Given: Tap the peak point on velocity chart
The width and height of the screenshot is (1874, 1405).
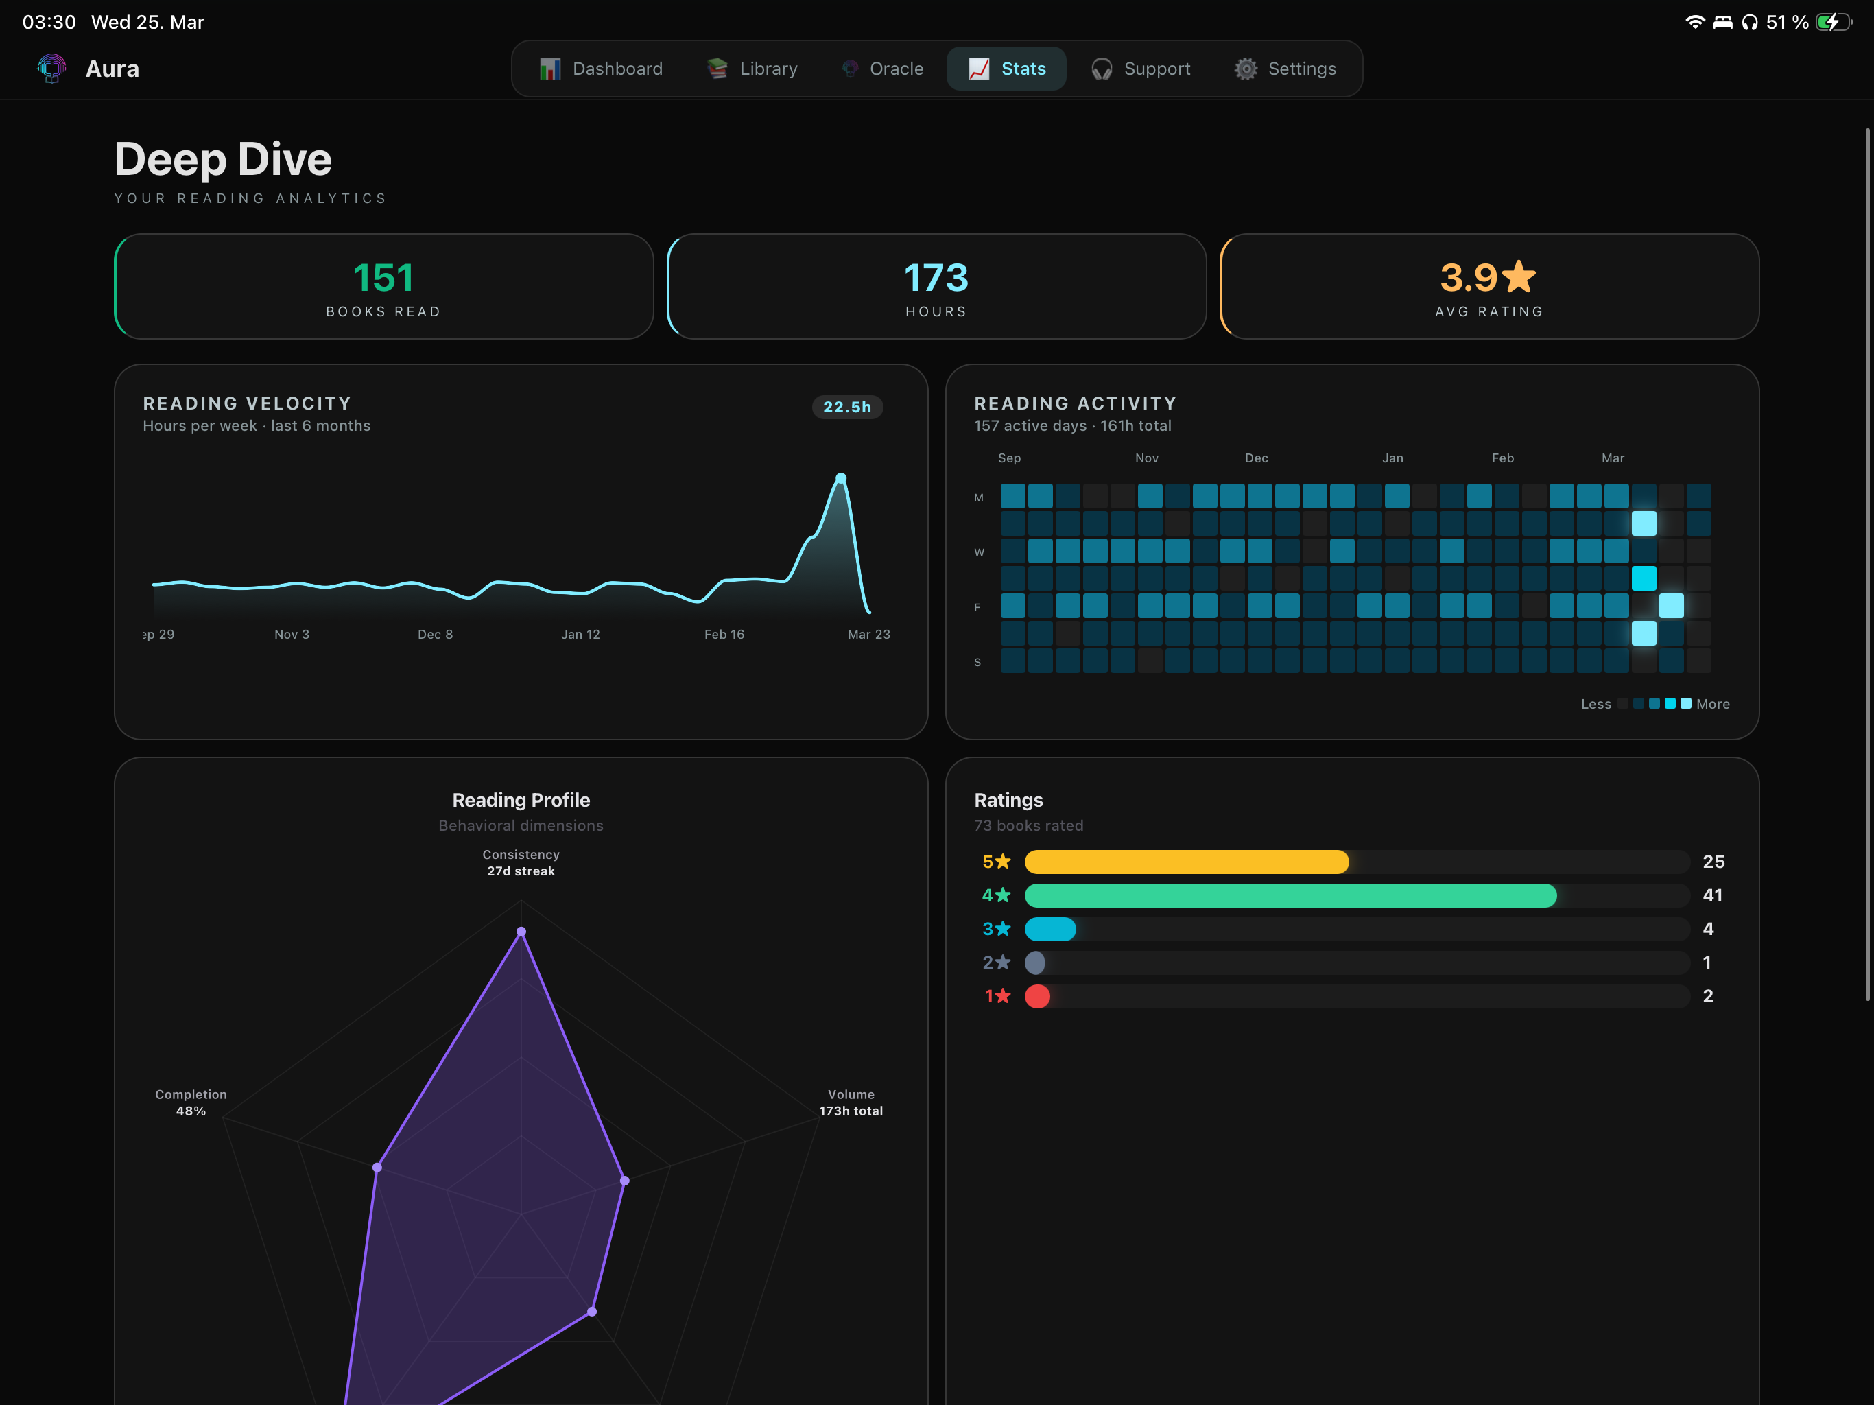Looking at the screenshot, I should point(840,478).
